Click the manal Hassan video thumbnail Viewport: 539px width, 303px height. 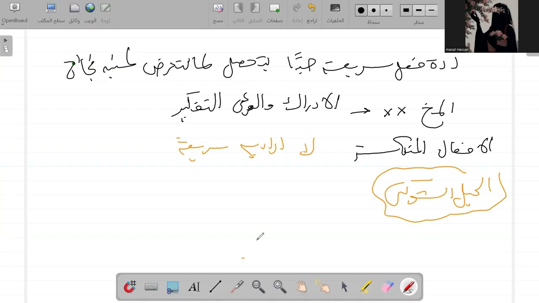tap(492, 26)
